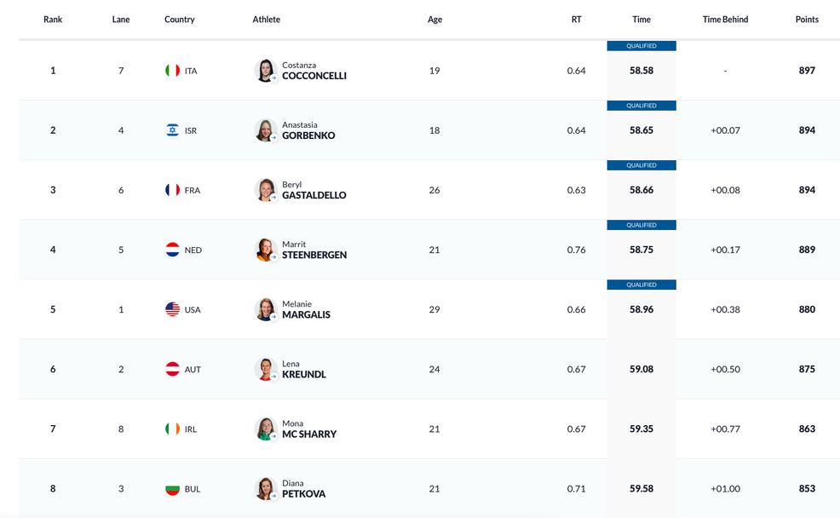Image resolution: width=840 pixels, height=518 pixels.
Task: Sort table by Rank column header
Action: pos(53,20)
